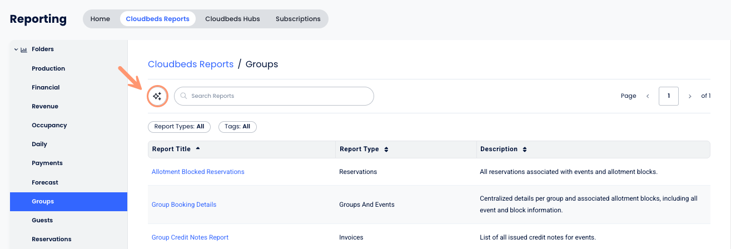Open the Report Types: All filter
Viewport: 731px width, 249px height.
click(x=179, y=127)
